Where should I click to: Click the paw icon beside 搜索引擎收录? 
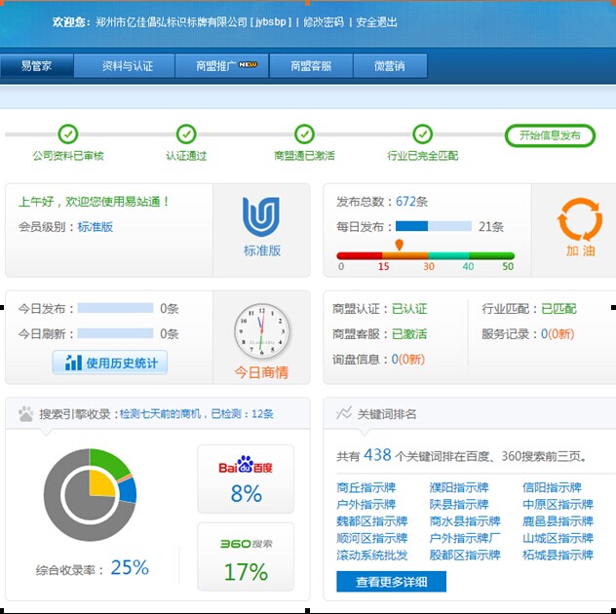click(x=25, y=414)
